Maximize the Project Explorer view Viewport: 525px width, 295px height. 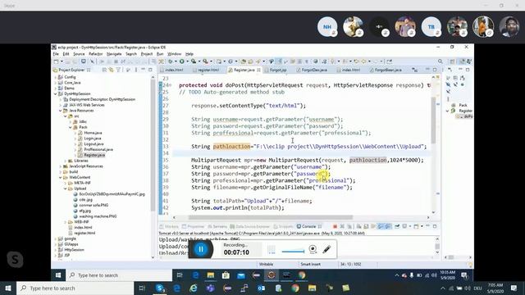150,70
